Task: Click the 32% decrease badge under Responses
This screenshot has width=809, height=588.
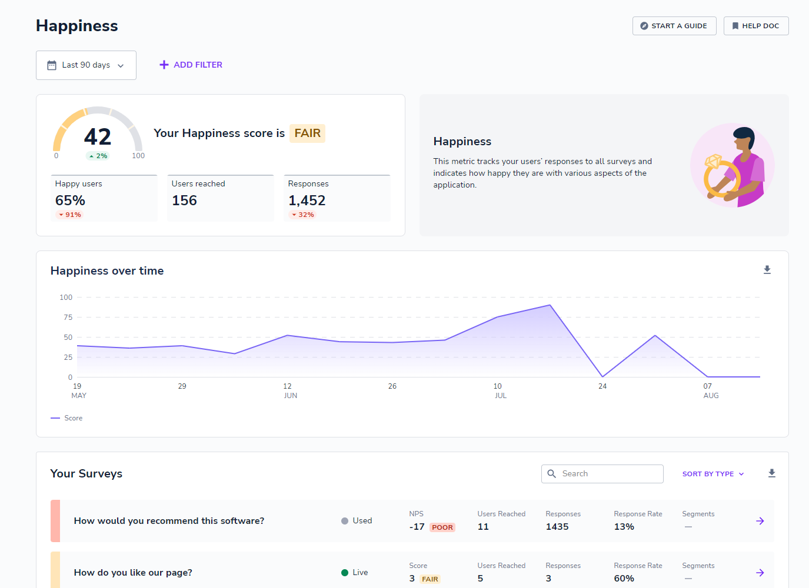Action: pos(303,215)
